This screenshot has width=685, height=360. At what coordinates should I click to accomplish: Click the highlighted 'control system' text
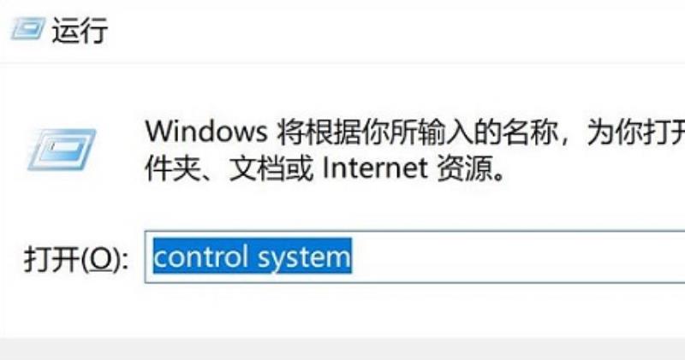(252, 257)
